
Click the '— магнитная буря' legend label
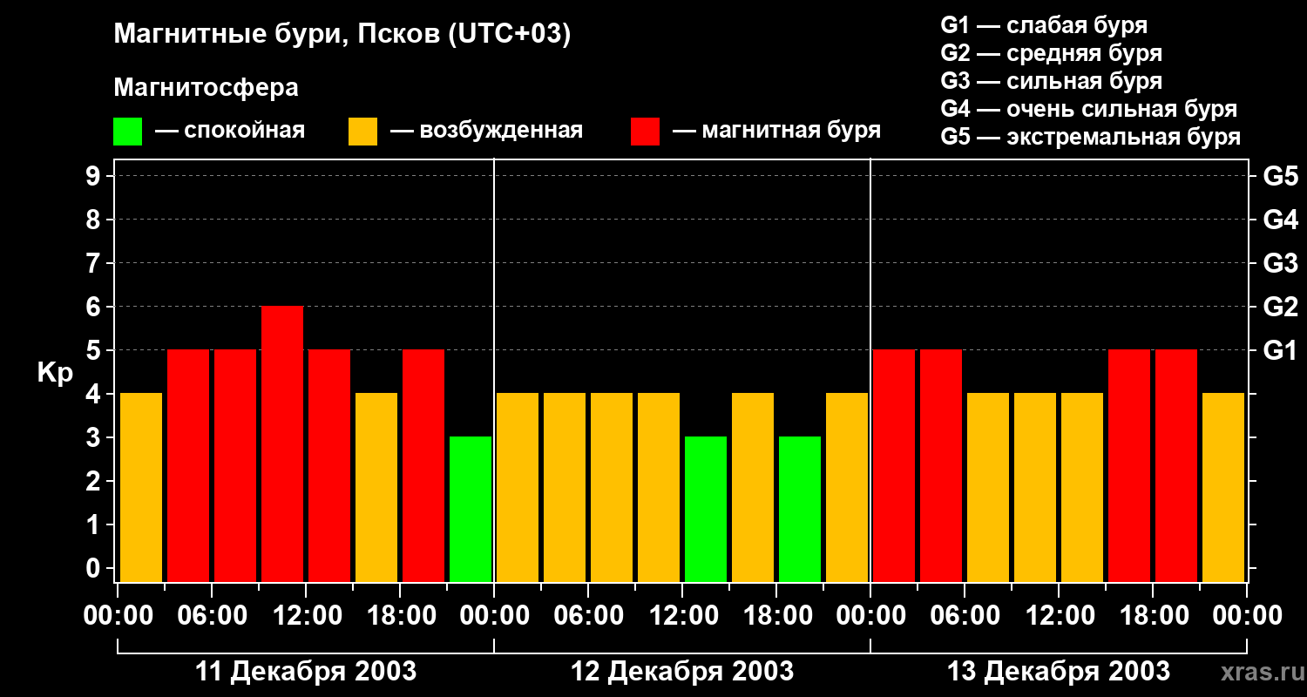776,131
